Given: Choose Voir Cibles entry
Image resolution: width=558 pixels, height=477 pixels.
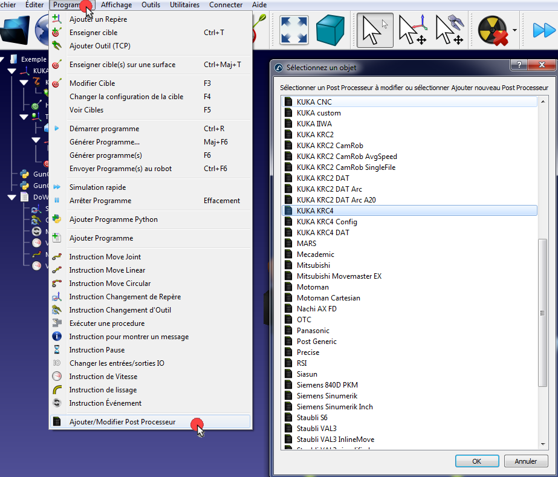Looking at the screenshot, I should (x=150, y=109).
